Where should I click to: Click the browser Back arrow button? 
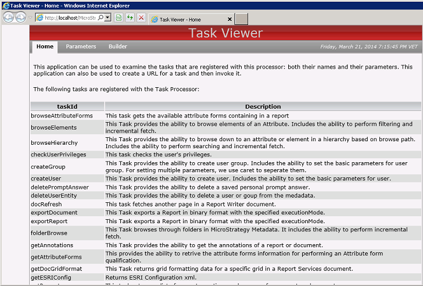tap(9, 17)
